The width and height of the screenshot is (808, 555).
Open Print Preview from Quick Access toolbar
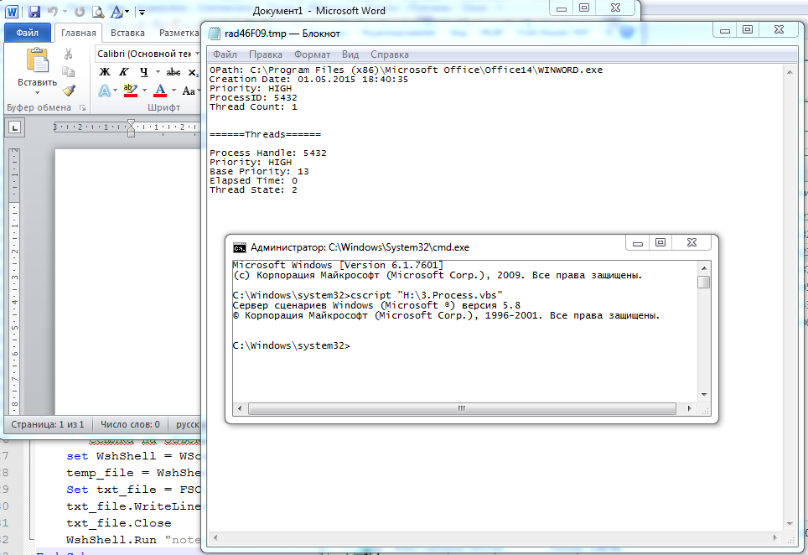[98, 12]
